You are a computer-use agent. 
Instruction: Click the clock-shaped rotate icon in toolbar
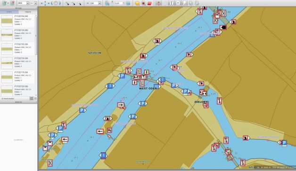56,3
